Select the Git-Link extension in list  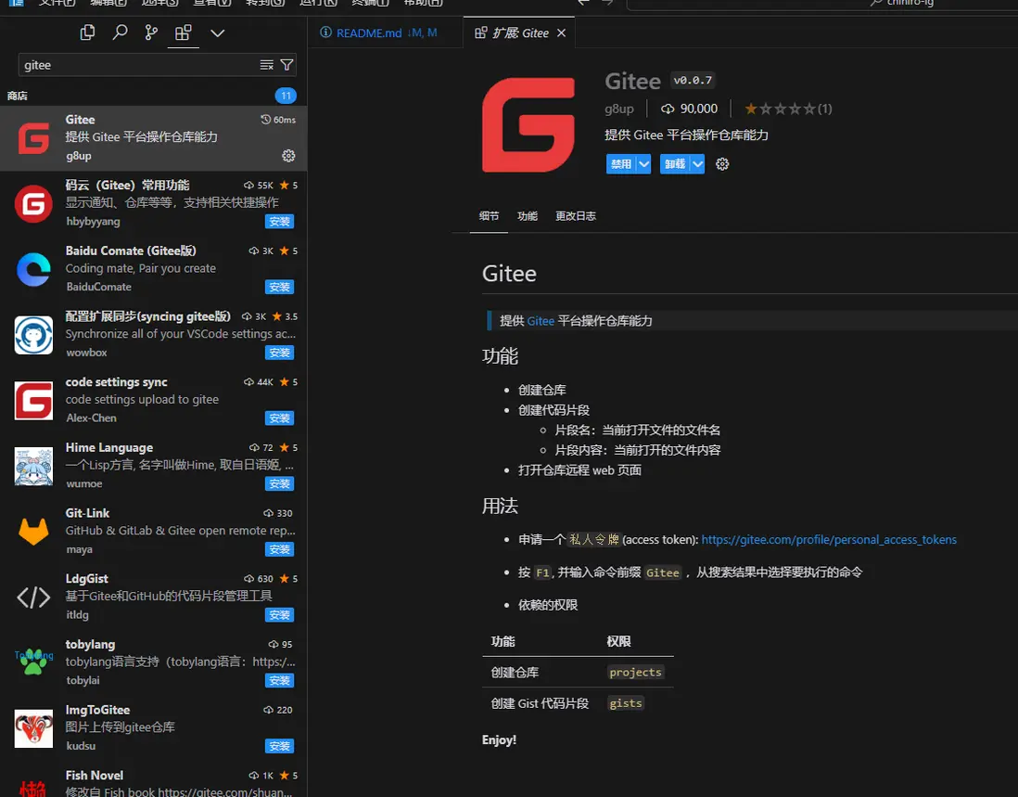click(153, 532)
